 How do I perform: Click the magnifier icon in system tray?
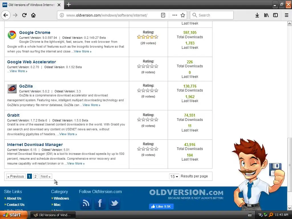[271, 215]
